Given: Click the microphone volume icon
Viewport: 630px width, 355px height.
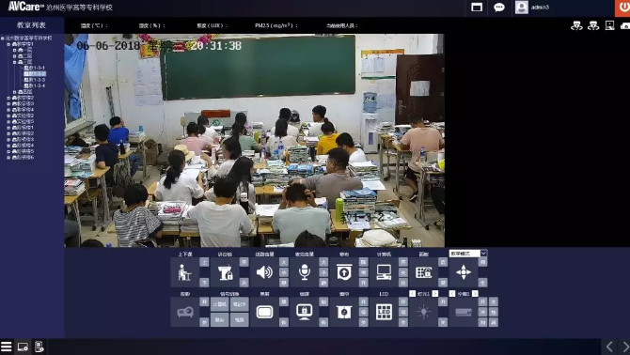Looking at the screenshot, I should pyautogui.click(x=305, y=272).
